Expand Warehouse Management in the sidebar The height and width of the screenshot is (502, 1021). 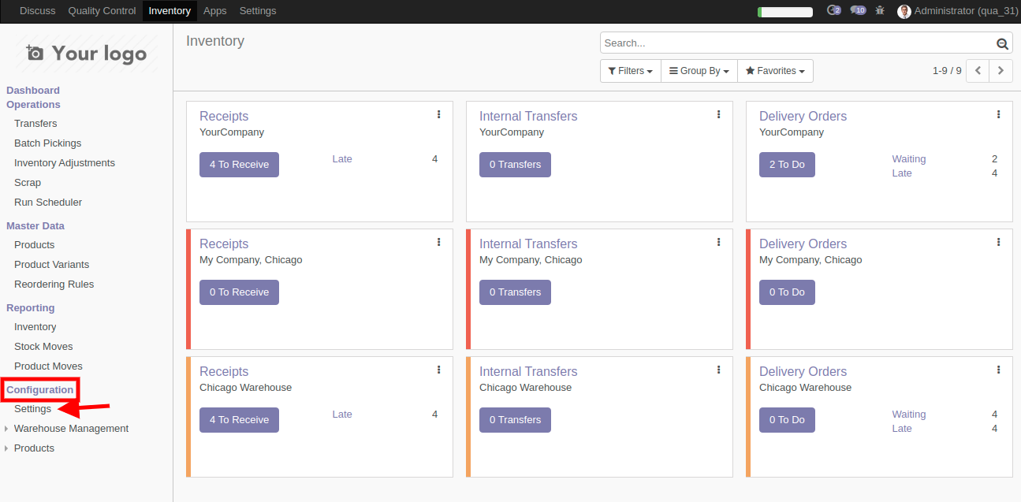(71, 429)
